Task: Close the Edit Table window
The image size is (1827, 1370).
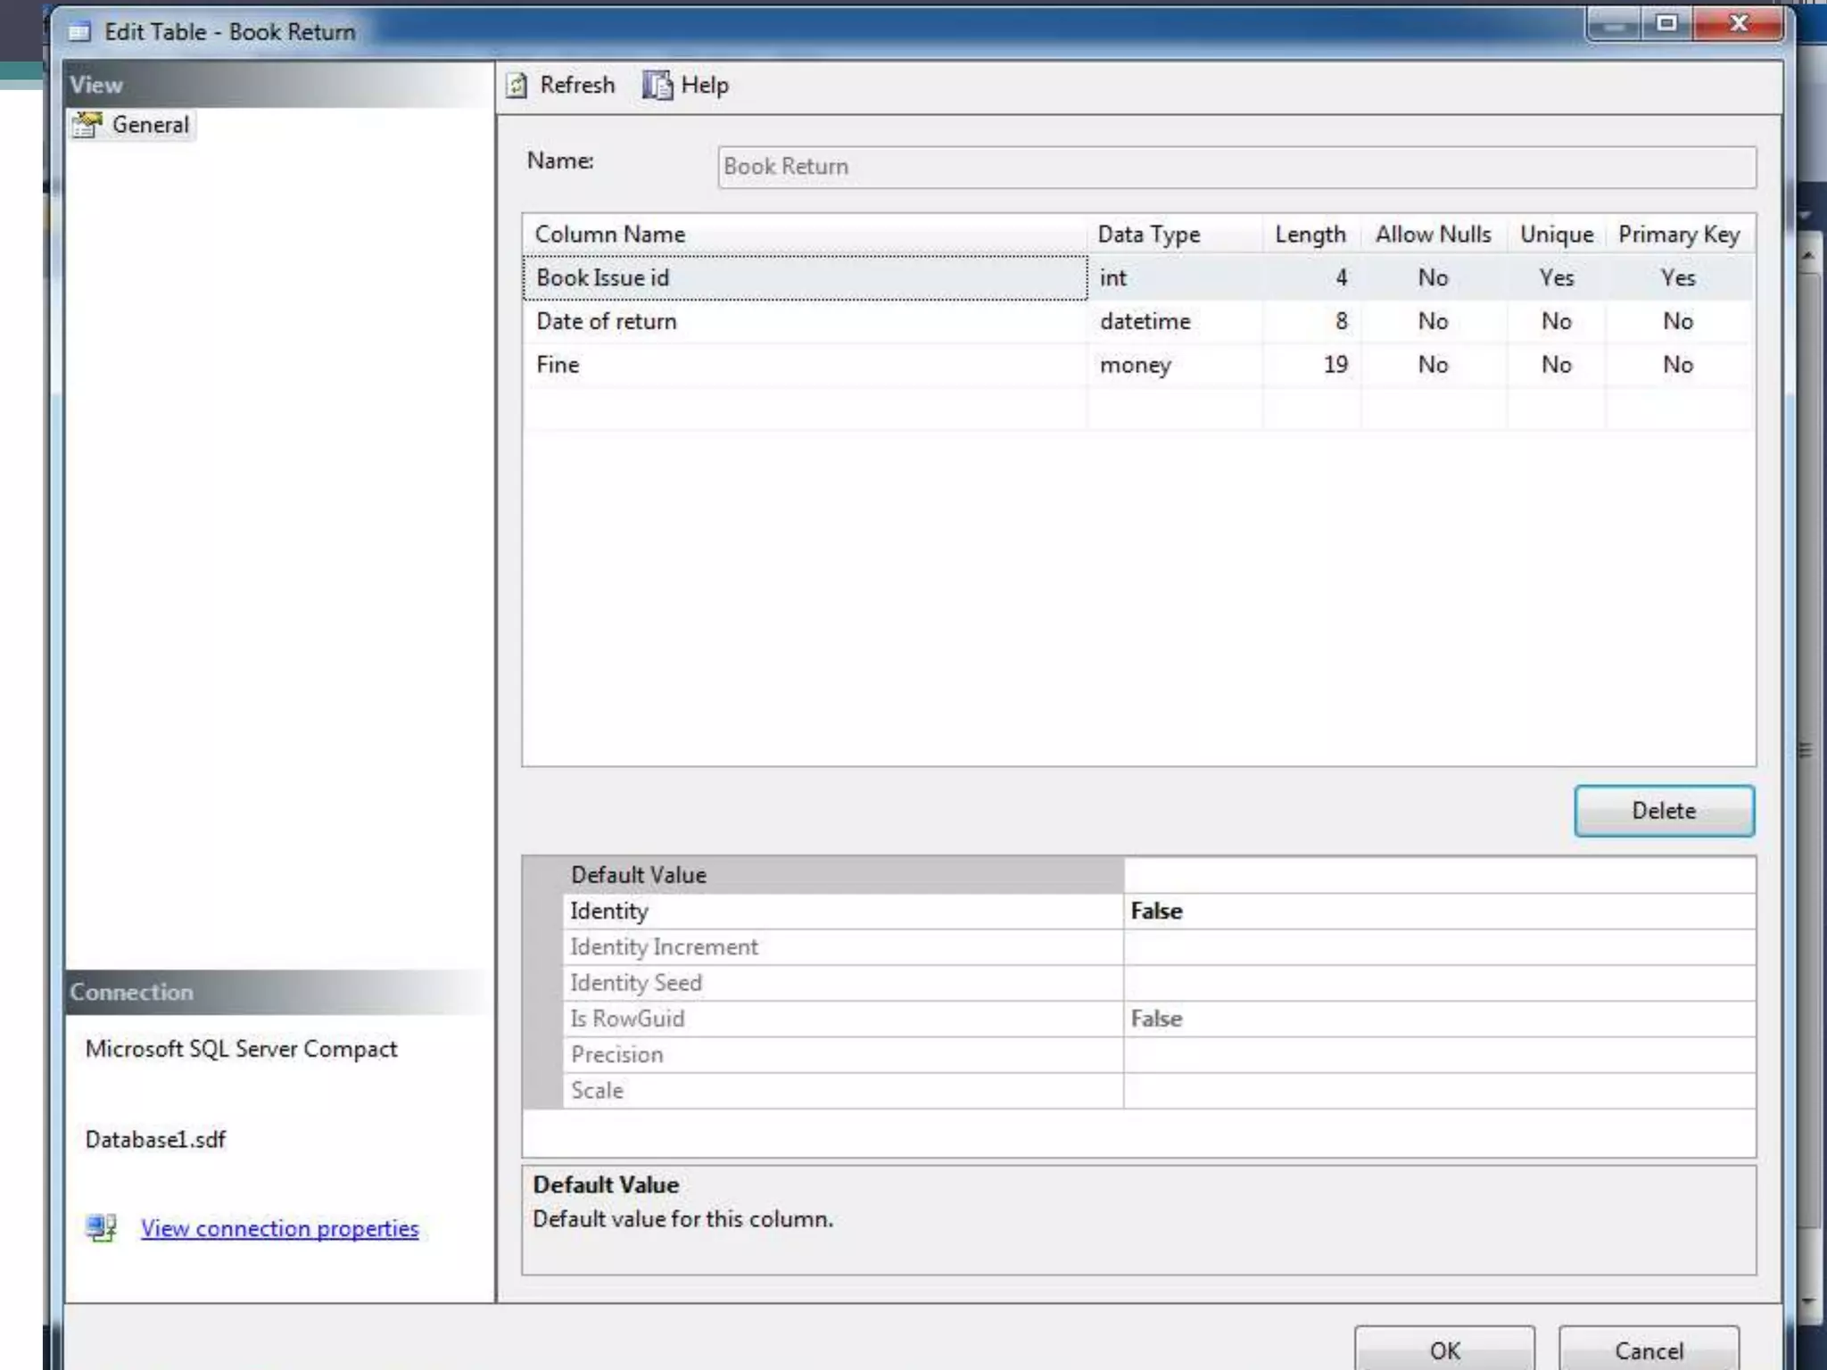Action: pyautogui.click(x=1738, y=24)
